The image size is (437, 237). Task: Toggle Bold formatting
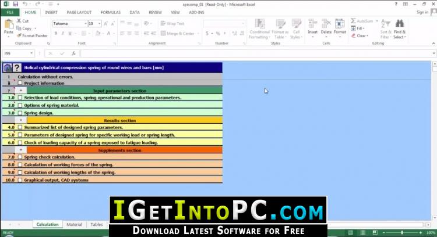[x=56, y=33]
